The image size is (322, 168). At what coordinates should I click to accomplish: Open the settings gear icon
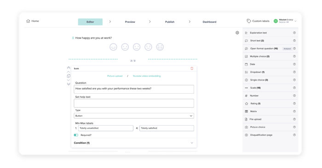click(x=237, y=33)
